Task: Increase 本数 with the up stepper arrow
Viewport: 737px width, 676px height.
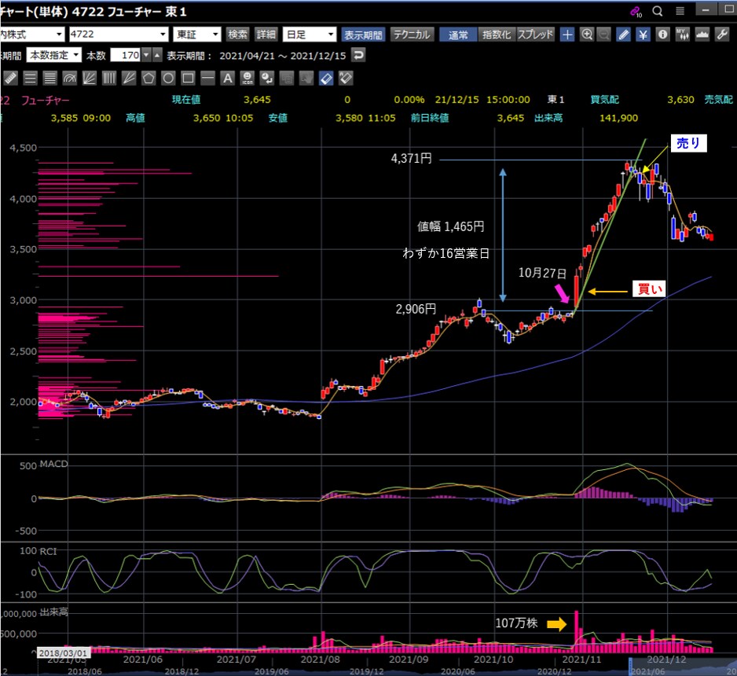Action: coord(157,55)
